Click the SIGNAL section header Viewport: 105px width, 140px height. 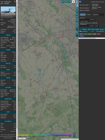click(8, 50)
